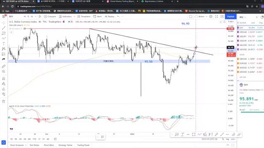Viewport: 264px width, 148px height.
Task: Enter fullscreen mode on chart
Action: (217, 16)
